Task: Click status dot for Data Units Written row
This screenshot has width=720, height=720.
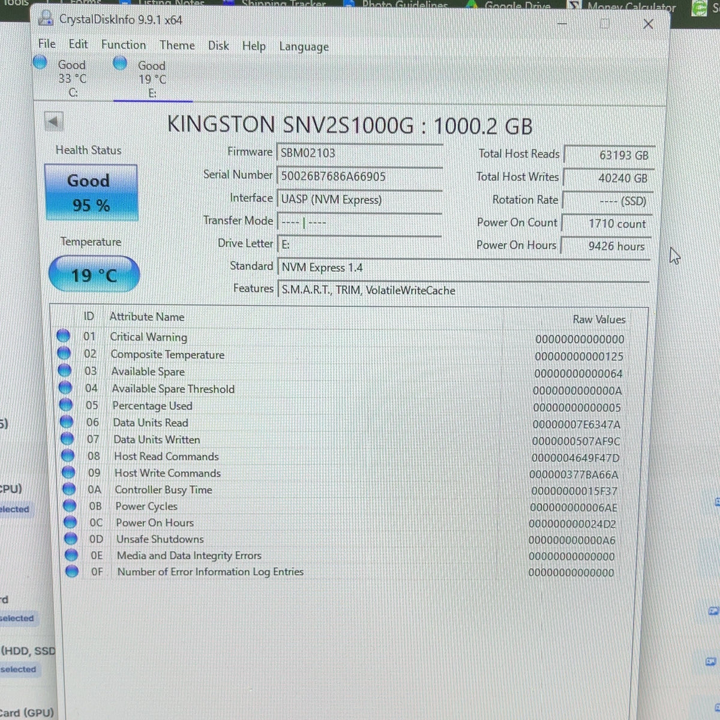Action: click(x=67, y=439)
